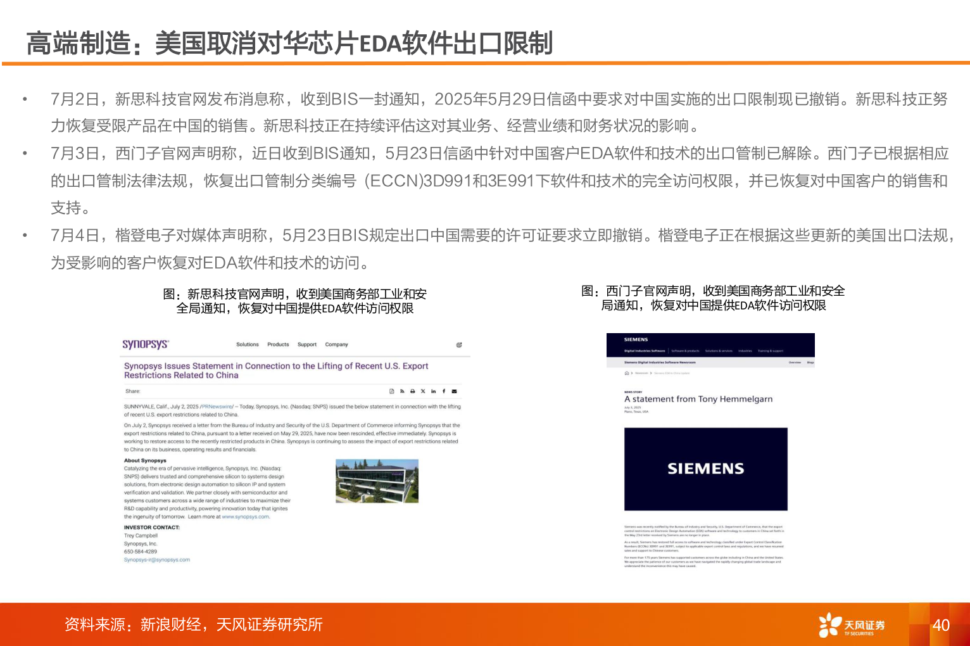Click the source note in the footer

[x=193, y=624]
